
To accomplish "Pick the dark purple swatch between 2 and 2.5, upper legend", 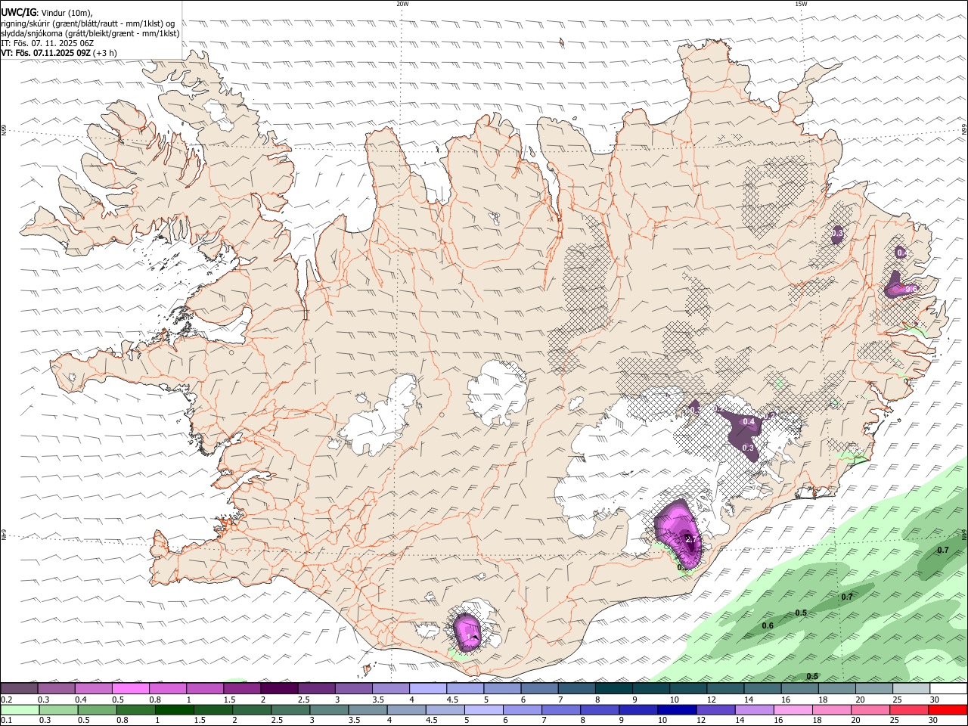I will [279, 688].
